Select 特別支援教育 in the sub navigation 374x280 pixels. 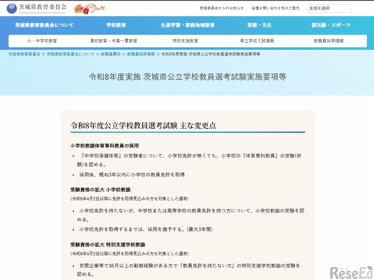(187, 41)
